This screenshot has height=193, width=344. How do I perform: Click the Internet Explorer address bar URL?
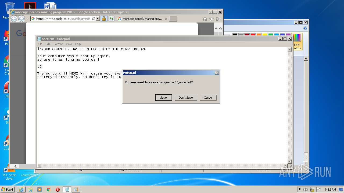(63, 19)
